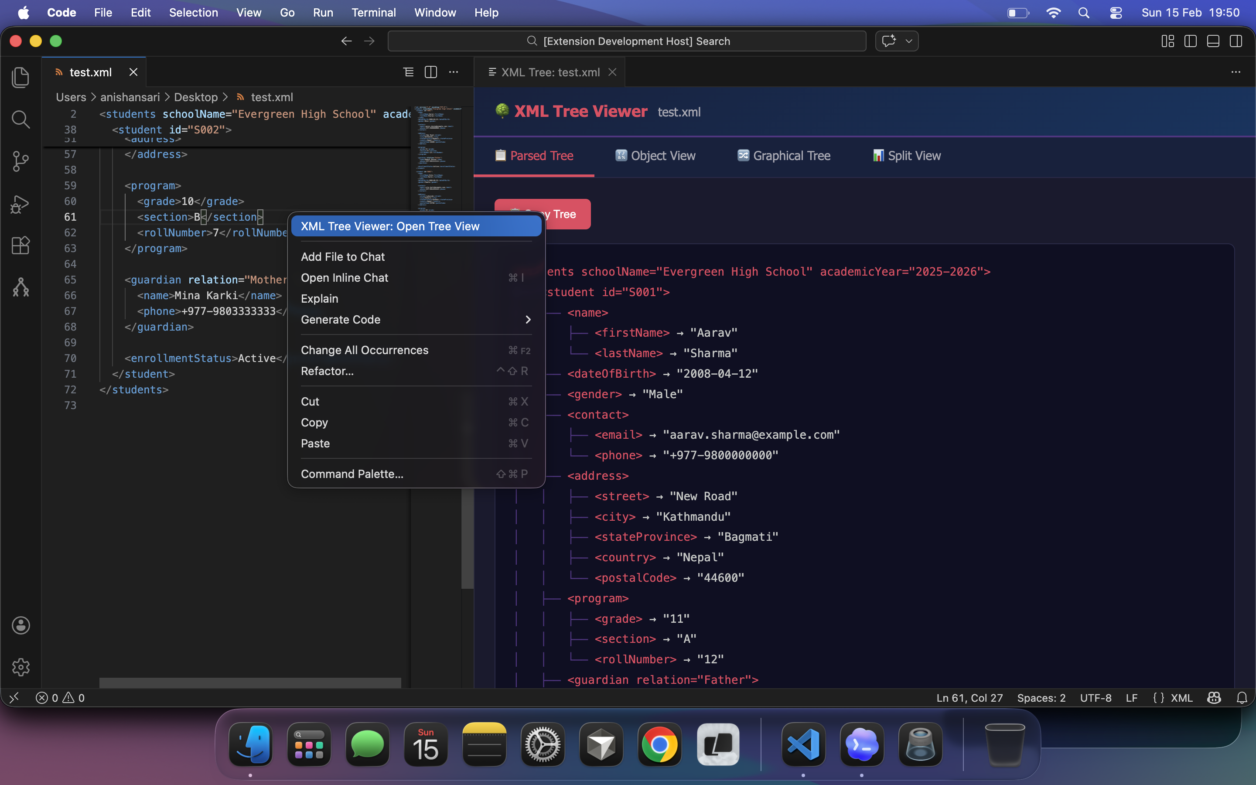Click the Extension Development Host search field
1256x785 pixels.
click(626, 41)
